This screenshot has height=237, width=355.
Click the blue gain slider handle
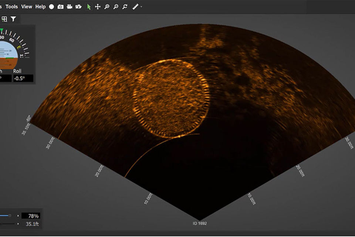coord(10,216)
